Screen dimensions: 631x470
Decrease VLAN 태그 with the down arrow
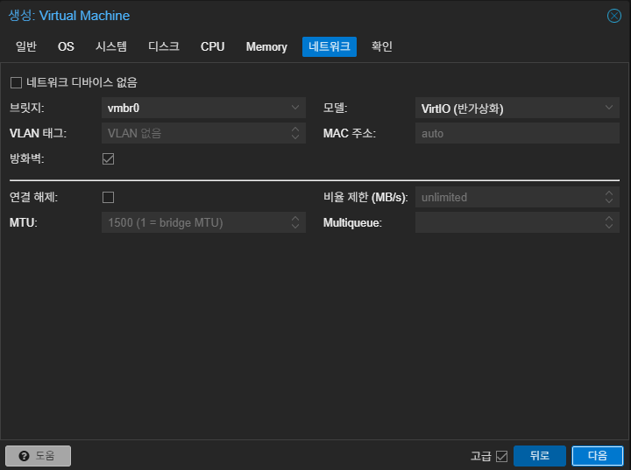[x=295, y=137]
